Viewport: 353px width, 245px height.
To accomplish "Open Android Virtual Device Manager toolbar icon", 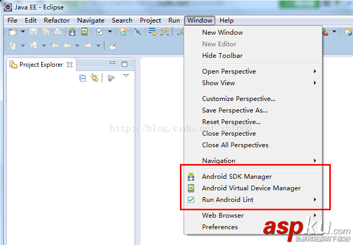I will 84,32.
